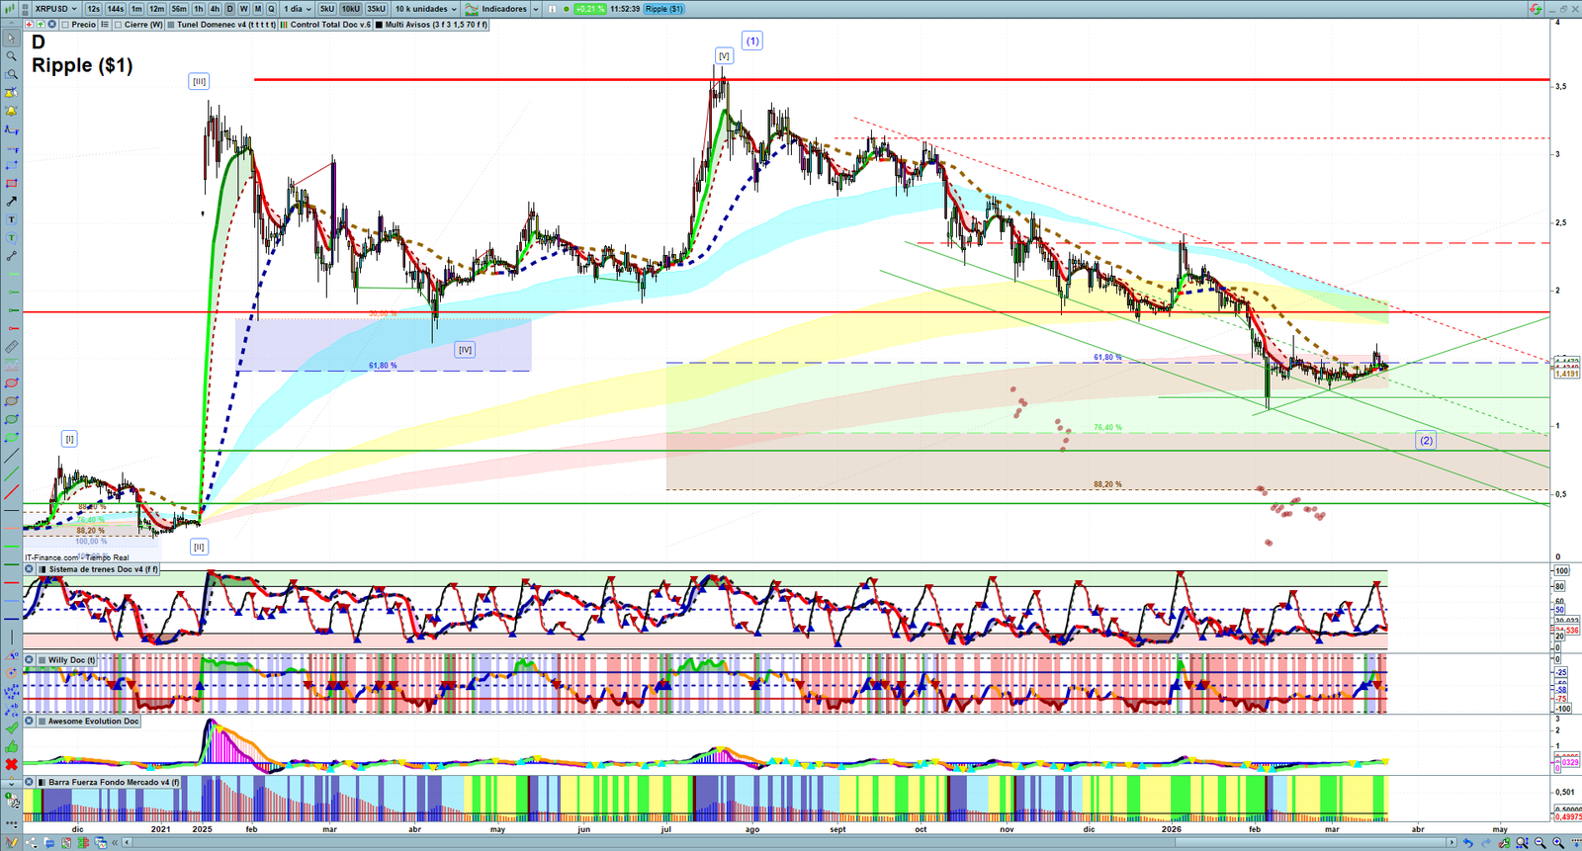Close the Willy Doc indicator panel
Screen dimensions: 1582x851
pos(29,660)
